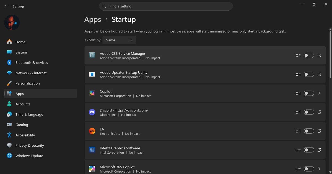The image size is (332, 174).
Task: Enable Adobe Updater Startup Utility at startup
Action: pyautogui.click(x=309, y=75)
